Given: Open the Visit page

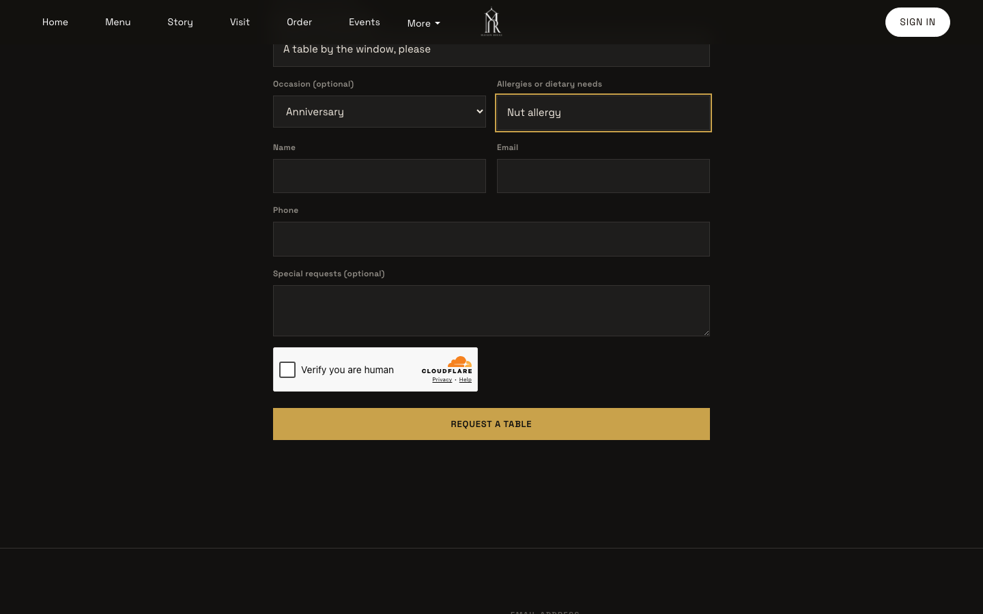Looking at the screenshot, I should (x=240, y=22).
